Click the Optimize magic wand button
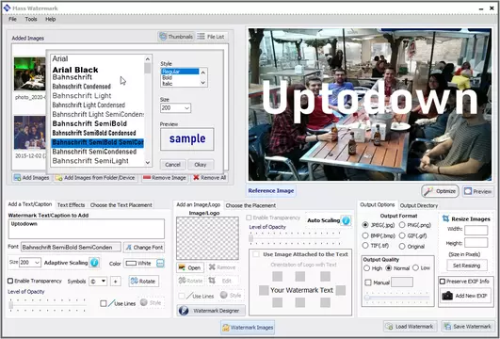This screenshot has width=500, height=339. coord(440,191)
